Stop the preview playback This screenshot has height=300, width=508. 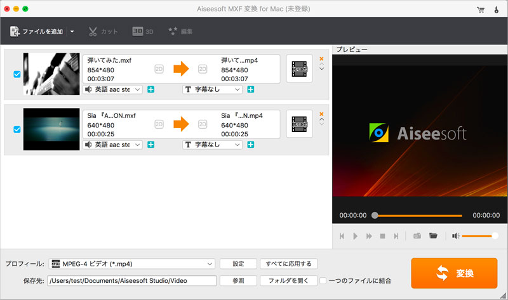(x=383, y=236)
